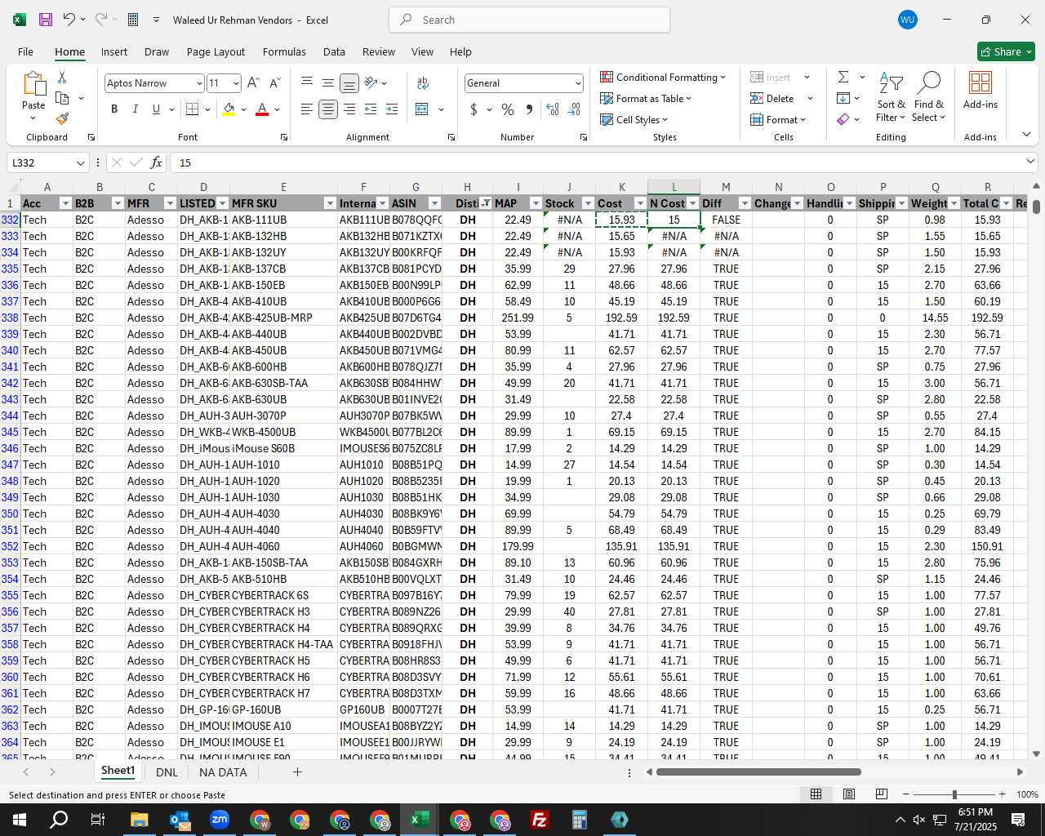The image size is (1045, 836).
Task: Toggle Bold formatting
Action: tap(114, 109)
